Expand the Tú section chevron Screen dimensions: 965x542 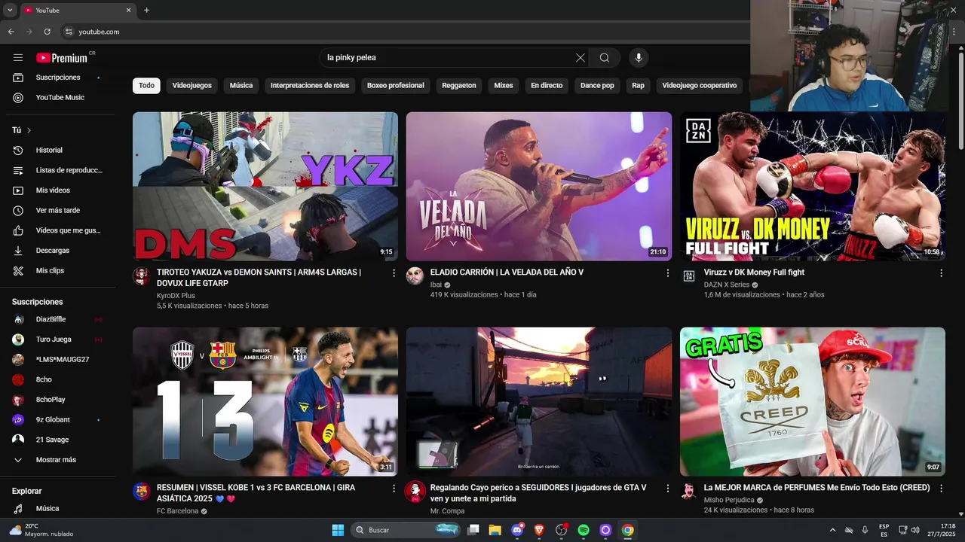(x=29, y=130)
